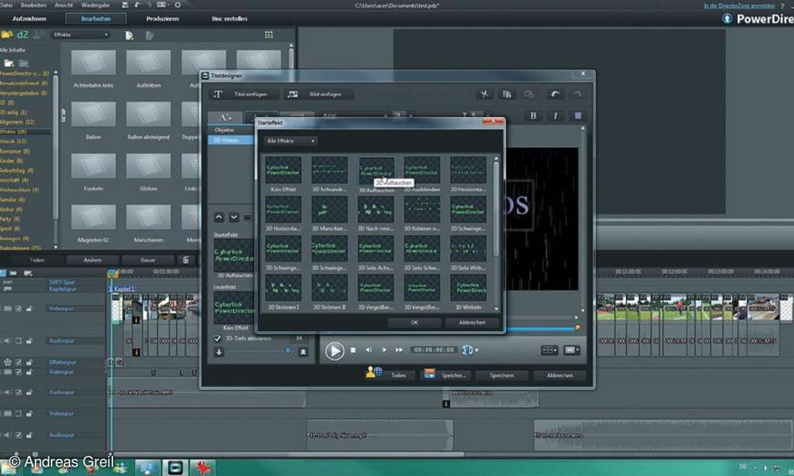794x476 pixels.
Task: Click the Italic I formatting icon
Action: (x=555, y=116)
